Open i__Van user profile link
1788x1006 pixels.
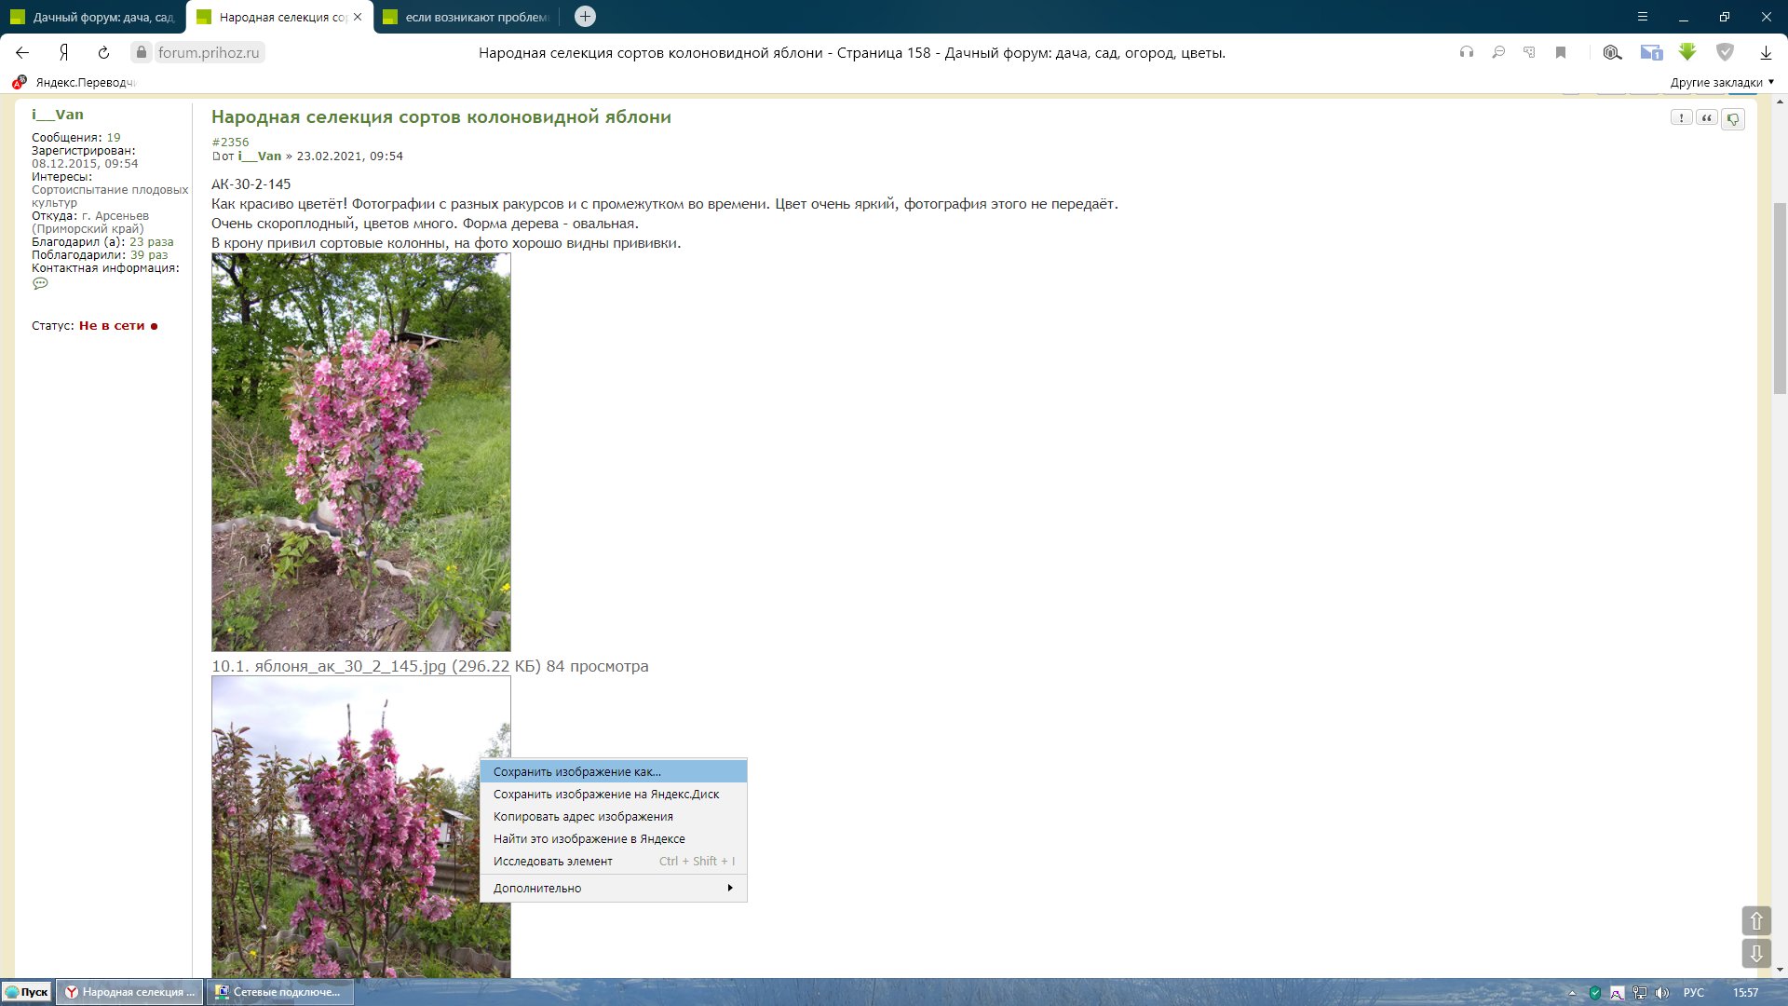tap(58, 115)
